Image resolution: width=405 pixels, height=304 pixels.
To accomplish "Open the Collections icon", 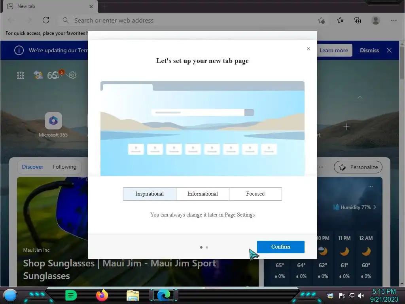I will pos(358,20).
